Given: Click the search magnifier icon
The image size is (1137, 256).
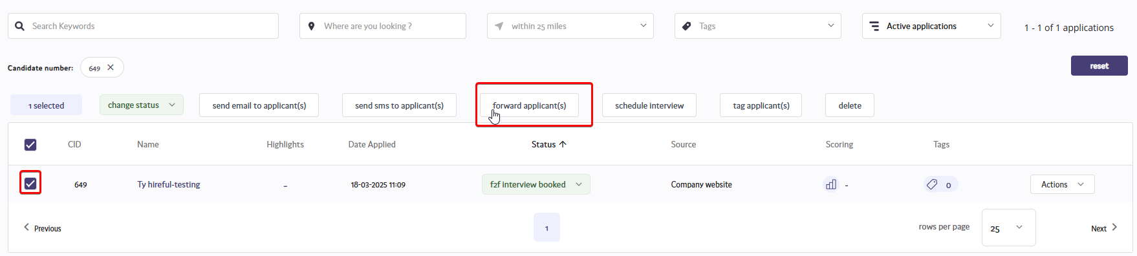Looking at the screenshot, I should click(x=19, y=26).
